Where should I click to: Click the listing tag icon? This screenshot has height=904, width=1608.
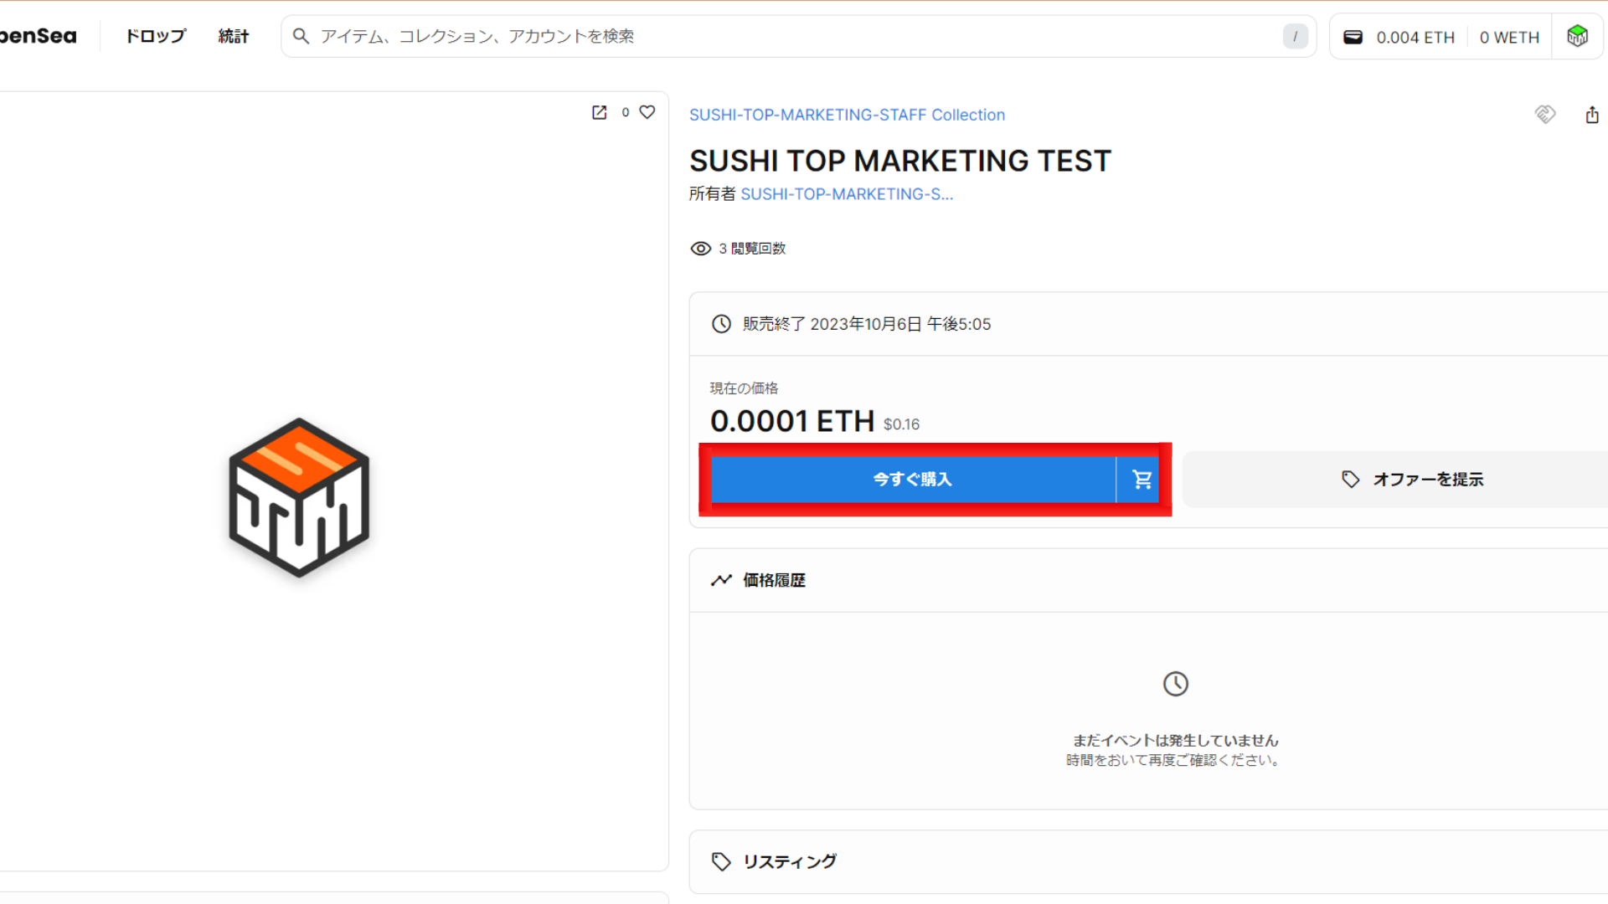[721, 861]
